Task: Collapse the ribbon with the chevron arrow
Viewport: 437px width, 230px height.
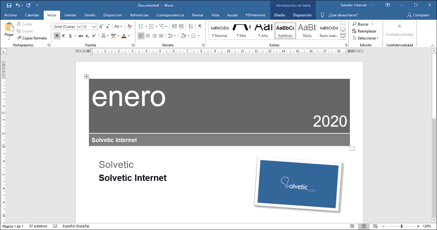Action: [x=432, y=45]
